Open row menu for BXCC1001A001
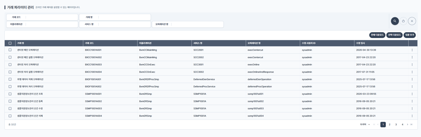 tap(412, 50)
